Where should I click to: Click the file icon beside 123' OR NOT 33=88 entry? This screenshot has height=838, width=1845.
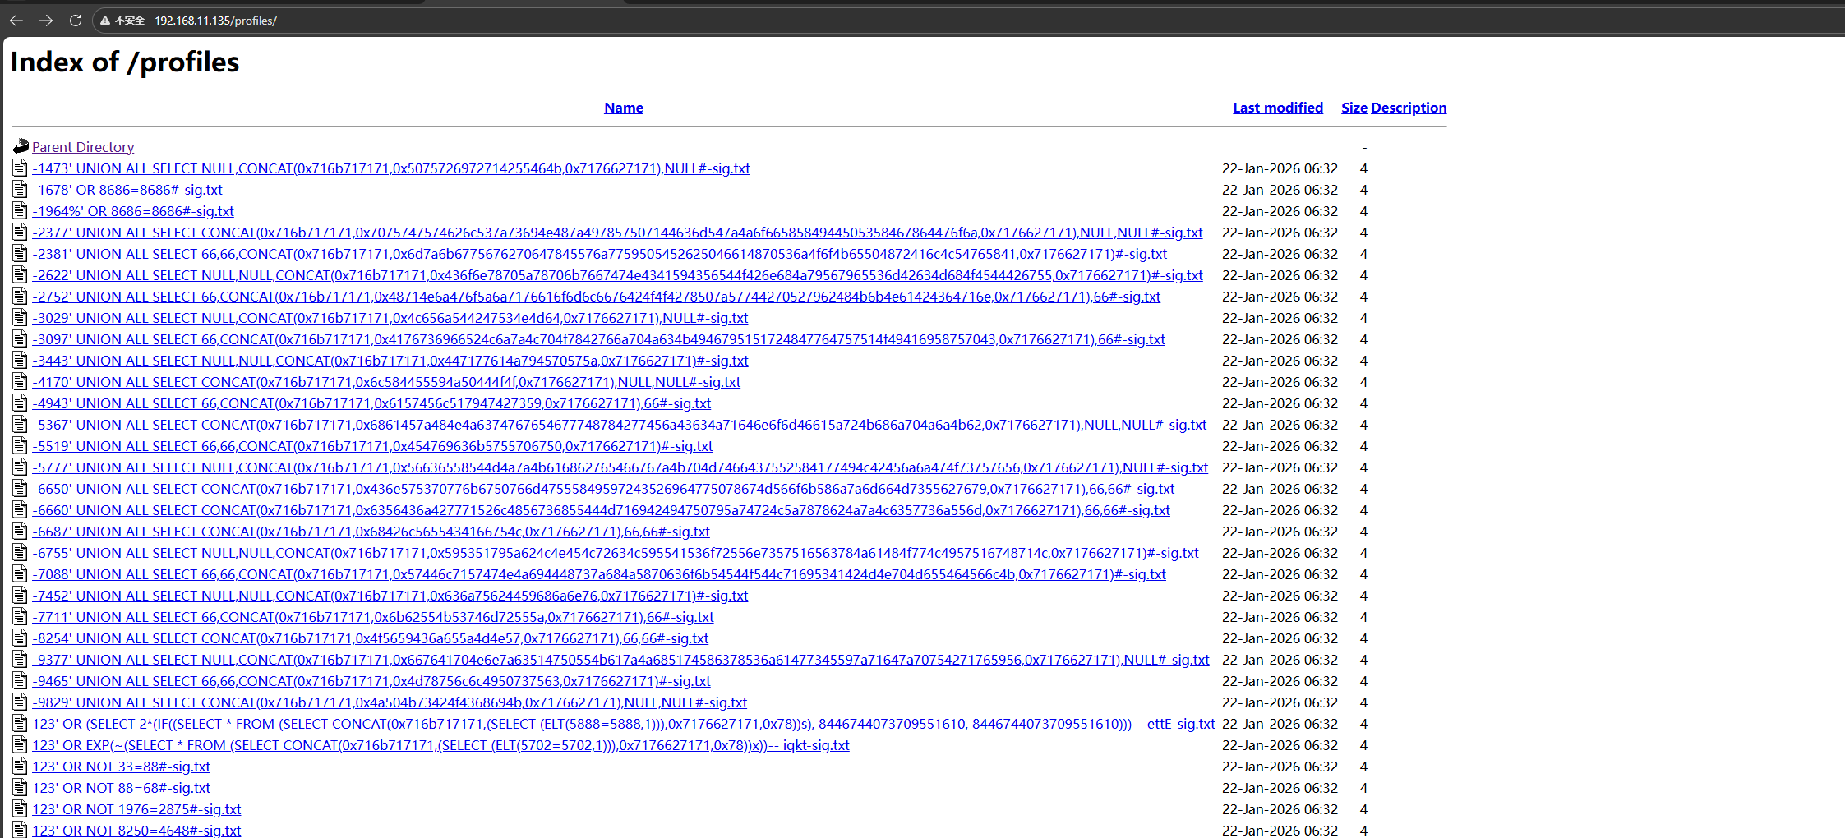(x=20, y=767)
